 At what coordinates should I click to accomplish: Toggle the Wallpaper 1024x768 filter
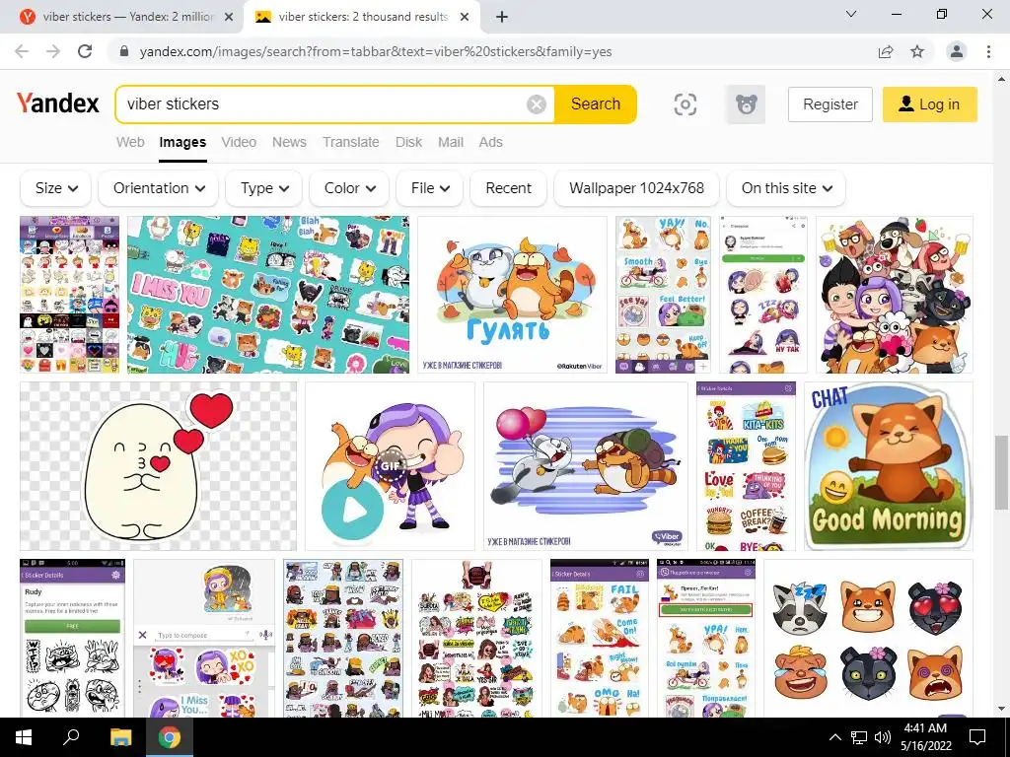[x=636, y=188]
